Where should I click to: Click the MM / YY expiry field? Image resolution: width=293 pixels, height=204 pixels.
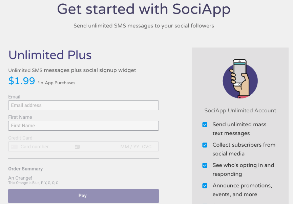tap(130, 147)
